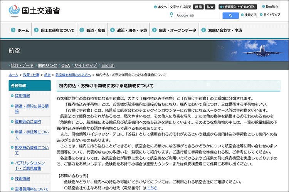Click the 国土交通省 logo
The width and height of the screenshot is (289, 192).
point(34,11)
